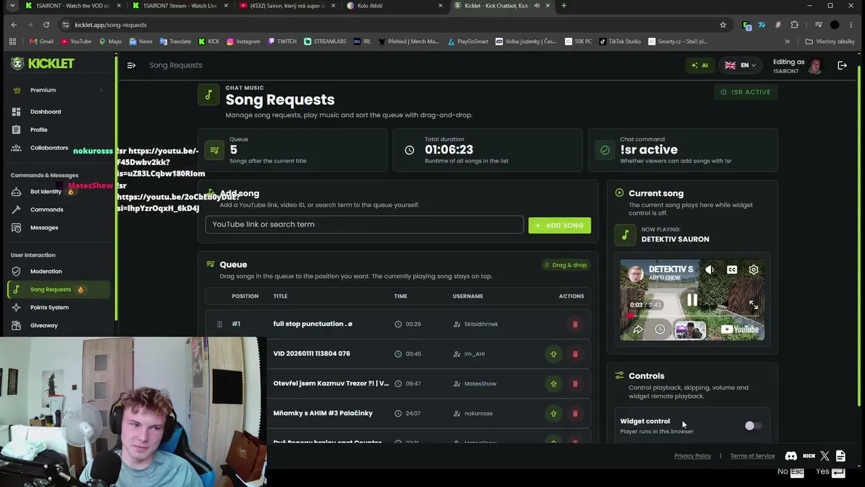This screenshot has height=487, width=865.
Task: Open the Terms of Service link
Action: pos(752,456)
